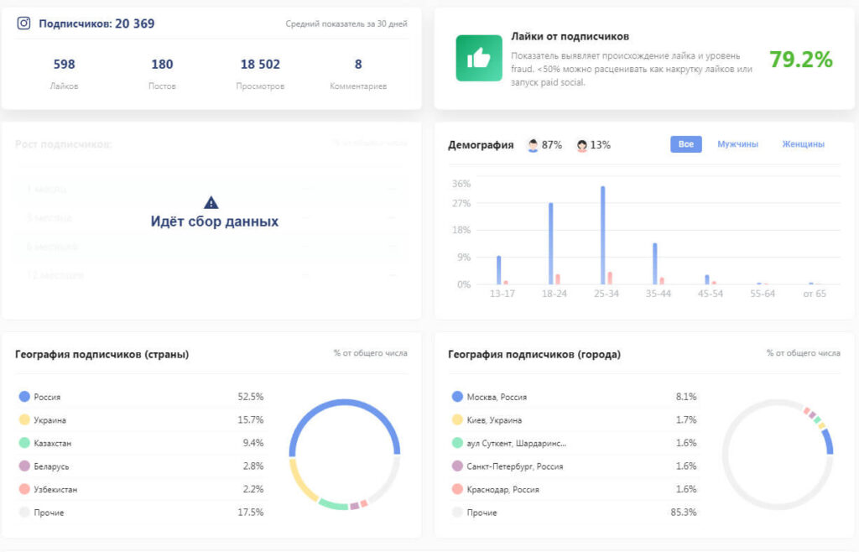Click the 79.2% likes percentage value
The height and width of the screenshot is (552, 859).
point(800,60)
